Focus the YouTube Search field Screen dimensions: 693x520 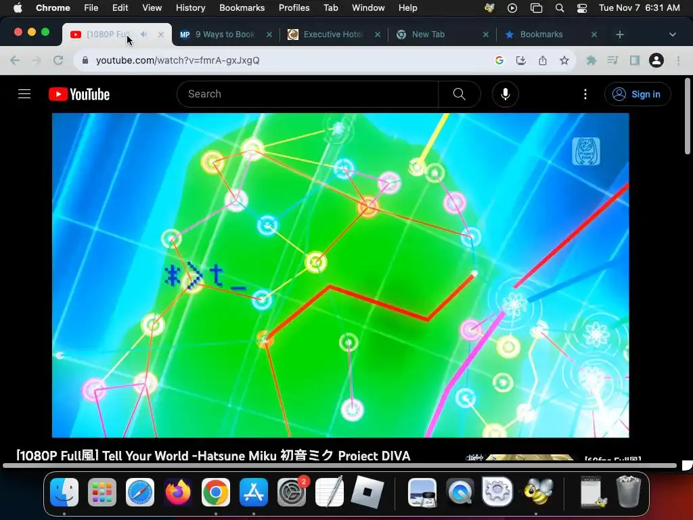[308, 93]
